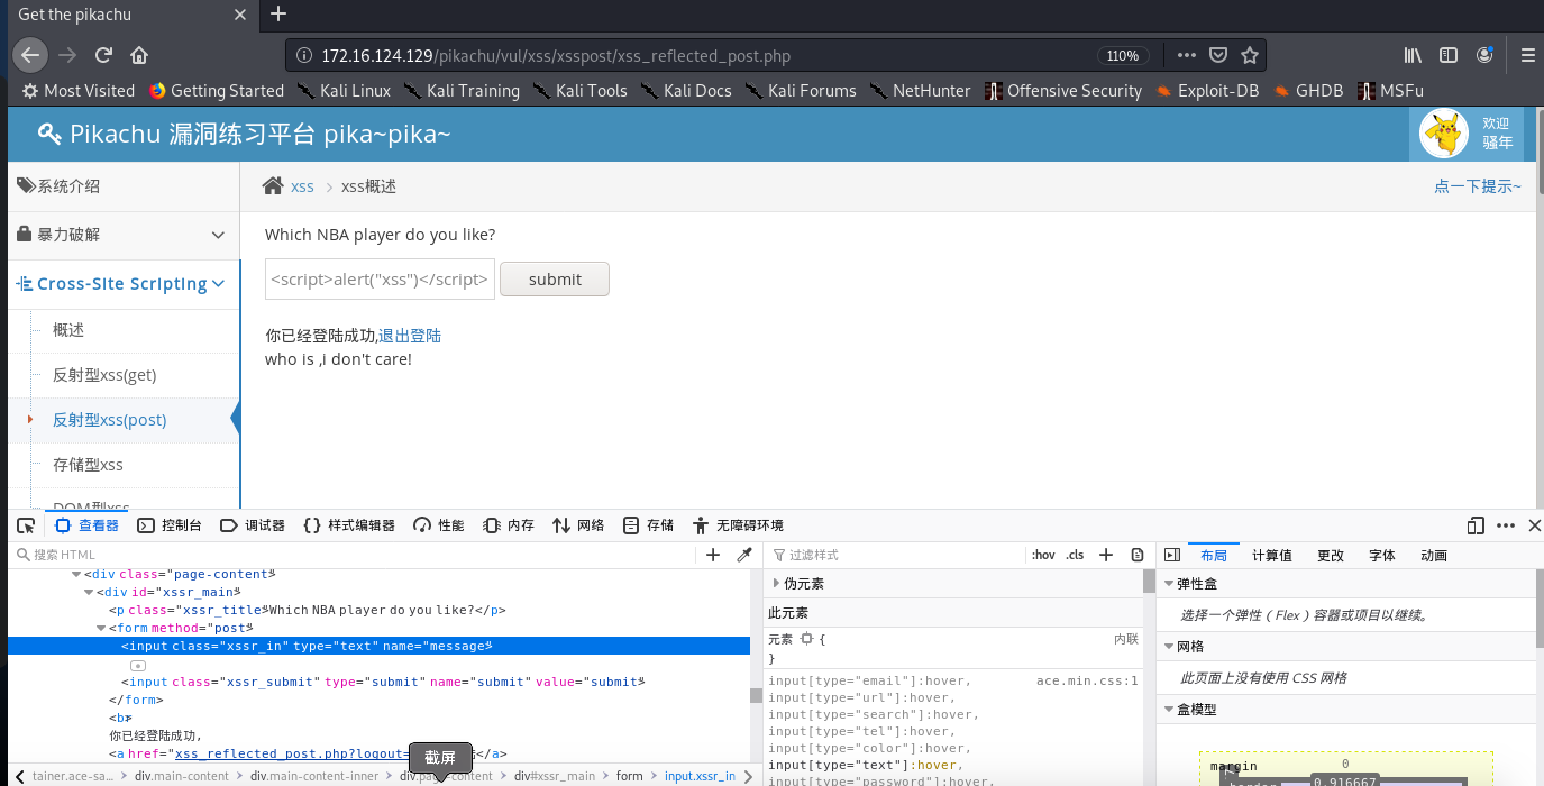Screen dimensions: 1544x786
Task: Click the home icon in the breadcrumb
Action: [273, 186]
